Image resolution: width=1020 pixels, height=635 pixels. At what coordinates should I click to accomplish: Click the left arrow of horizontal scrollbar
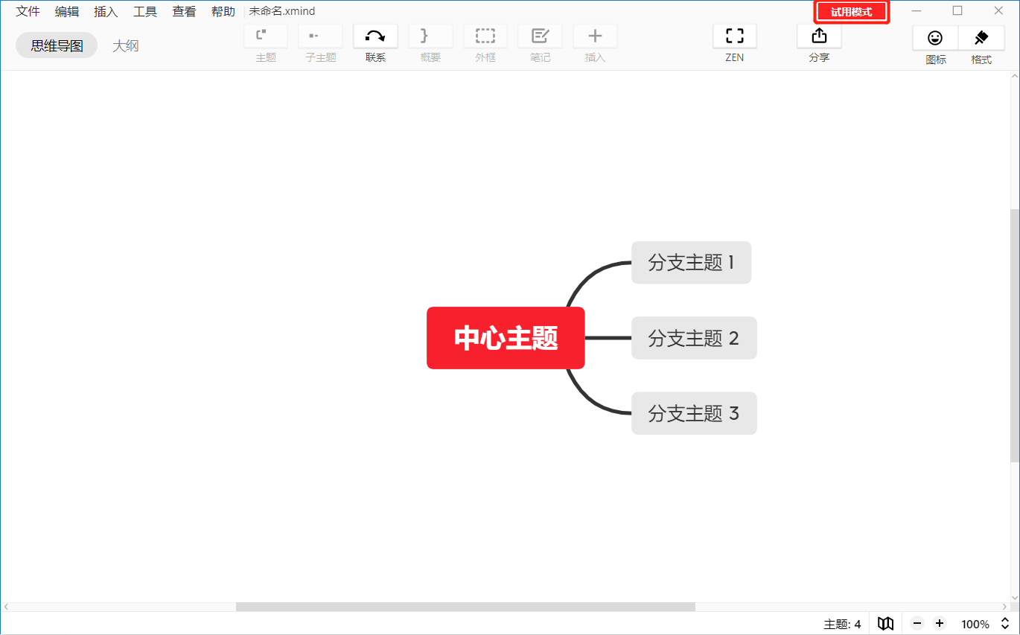coord(5,607)
